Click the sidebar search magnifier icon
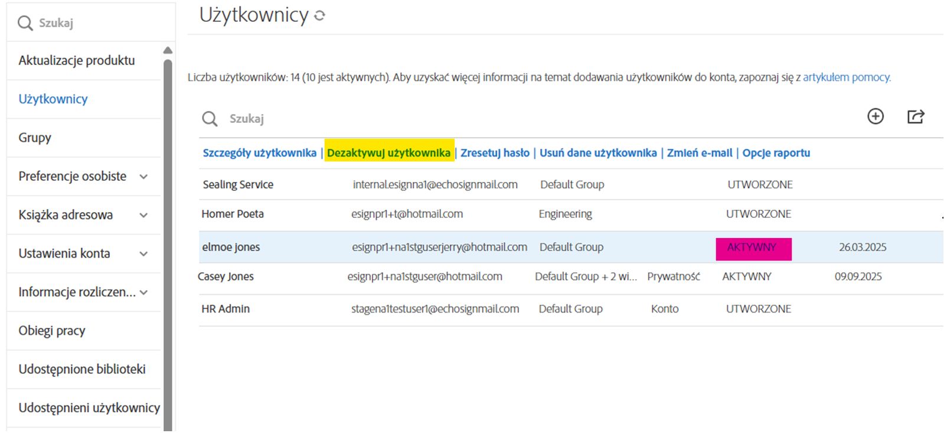Screen dimensions: 944x433 (25, 23)
